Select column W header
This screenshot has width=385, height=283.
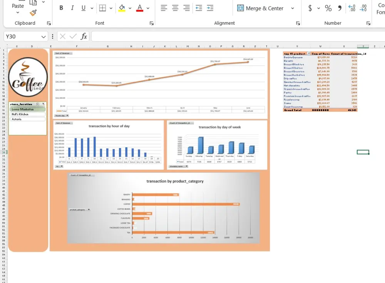(320, 46)
